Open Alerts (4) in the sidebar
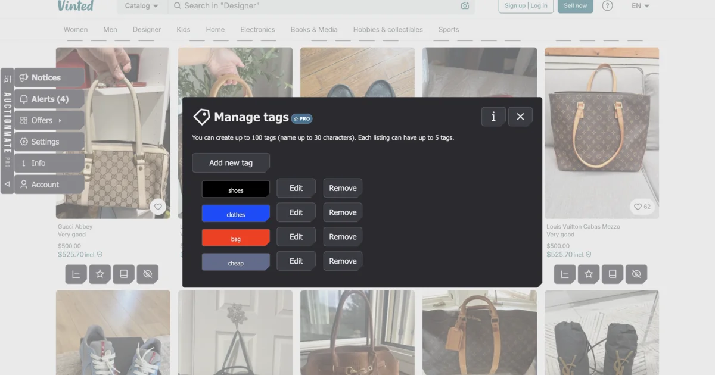The image size is (715, 375). coord(49,99)
